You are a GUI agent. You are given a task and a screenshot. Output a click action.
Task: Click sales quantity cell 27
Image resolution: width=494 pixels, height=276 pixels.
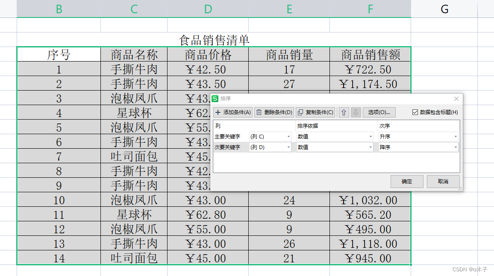[x=289, y=83]
